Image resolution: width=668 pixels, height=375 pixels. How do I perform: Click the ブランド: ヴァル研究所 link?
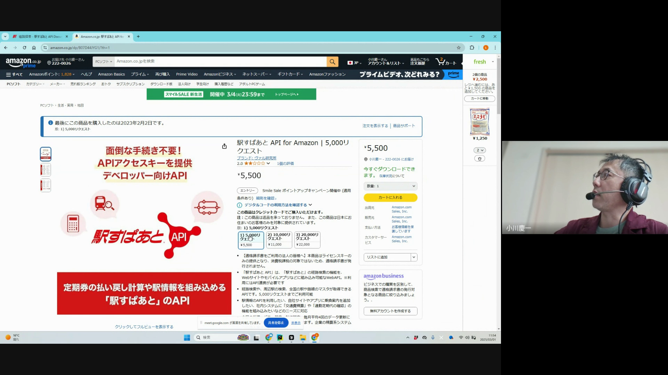pos(256,158)
